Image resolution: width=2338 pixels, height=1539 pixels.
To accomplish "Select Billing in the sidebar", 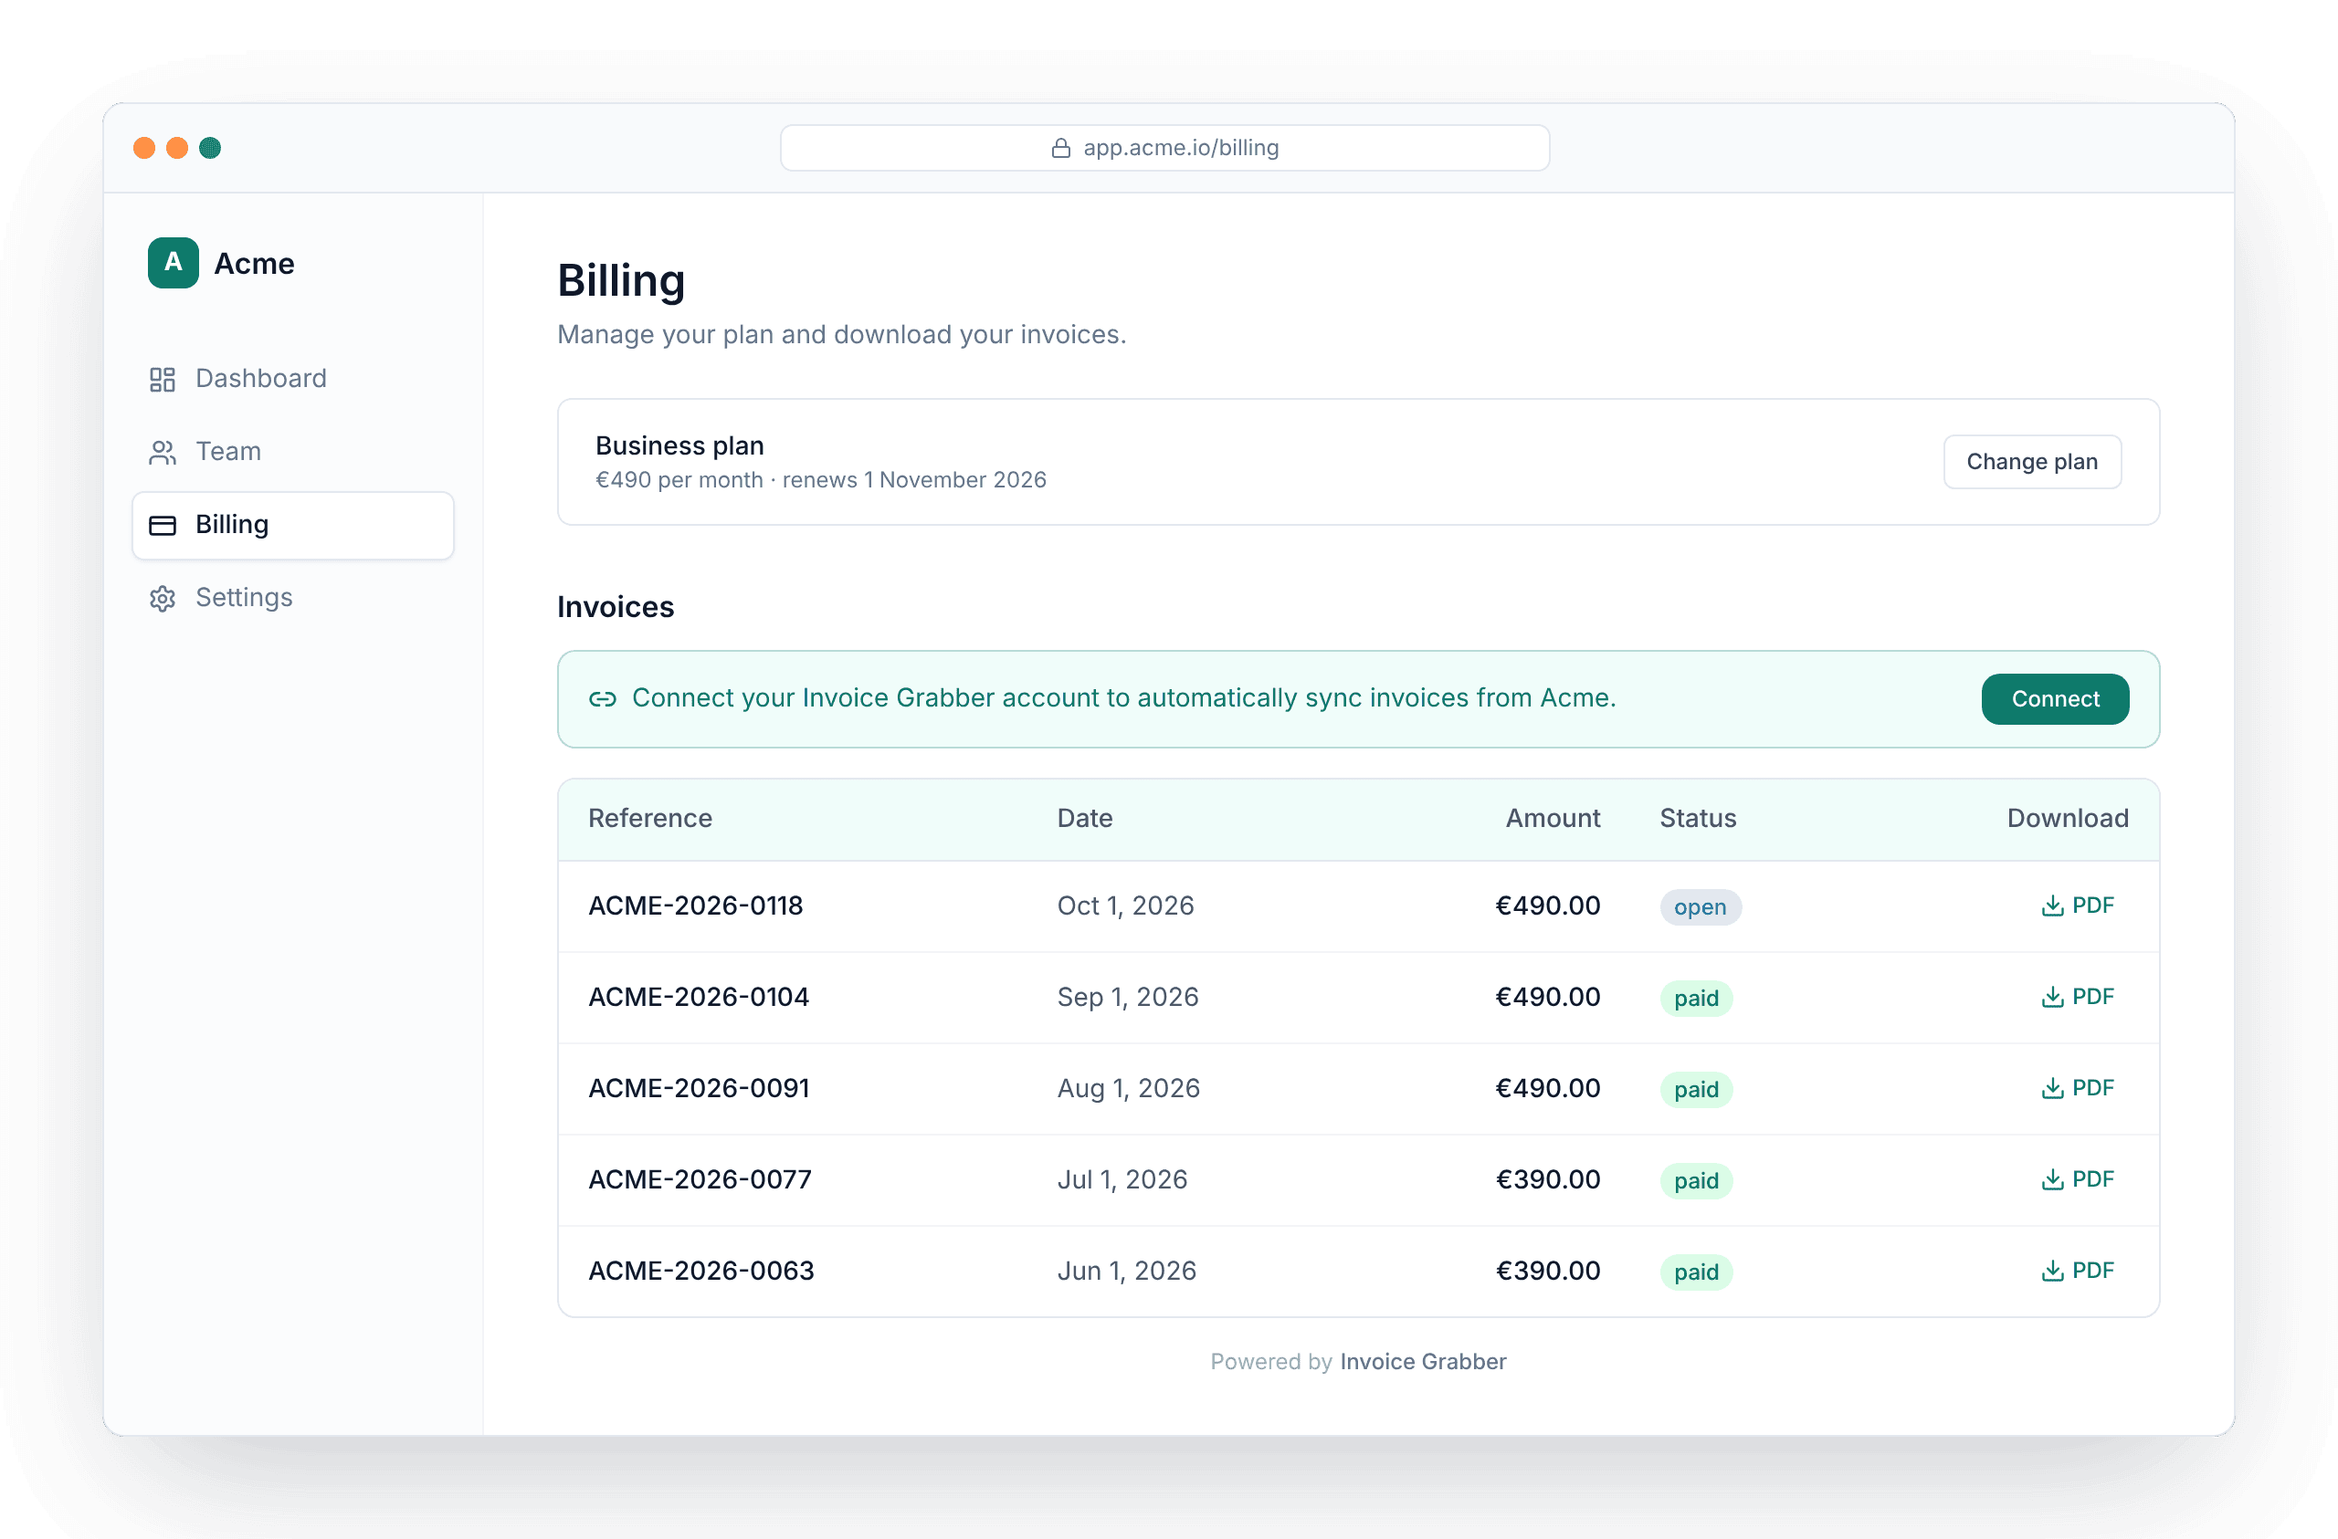I will click(293, 526).
